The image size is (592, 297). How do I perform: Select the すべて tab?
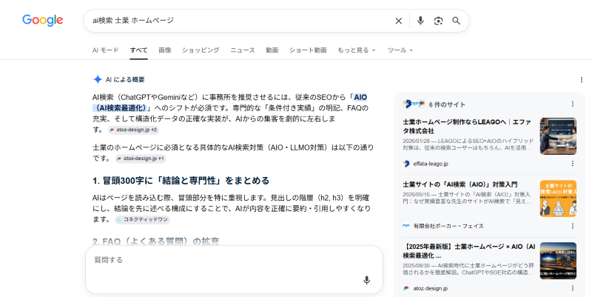138,50
